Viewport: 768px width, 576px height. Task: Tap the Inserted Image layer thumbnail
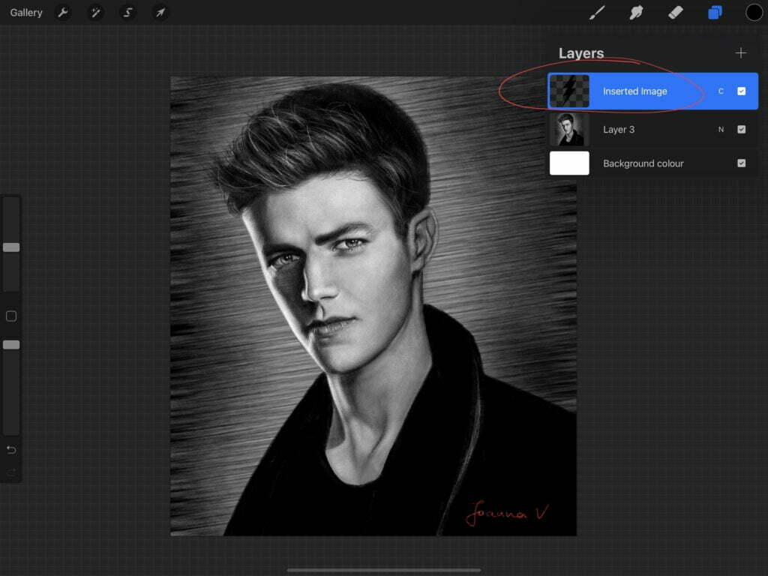569,91
